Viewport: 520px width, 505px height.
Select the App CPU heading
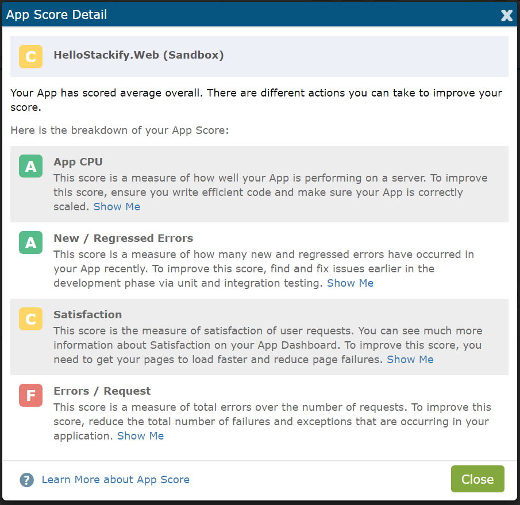[78, 162]
